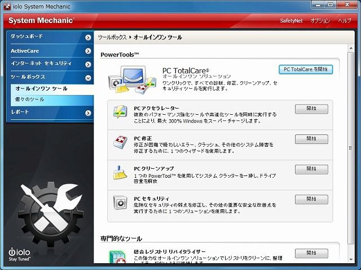Click the PC TotalCare を開始 button
The image size is (361, 270).
[306, 69]
